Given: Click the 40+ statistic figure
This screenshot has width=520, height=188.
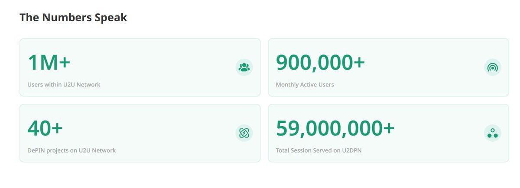Looking at the screenshot, I should point(45,128).
